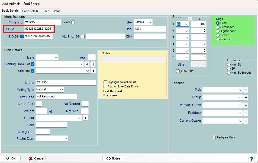Screen dimensions: 258x163
Task: Open help with the question mark icon
Action: point(251,158)
